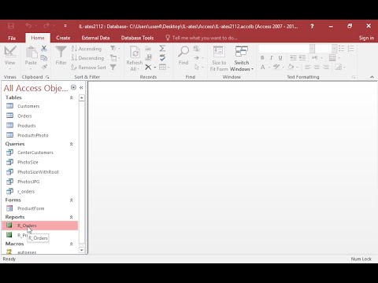Image resolution: width=378 pixels, height=283 pixels.
Task: Click the Paste clipboard icon
Action: click(x=31, y=53)
